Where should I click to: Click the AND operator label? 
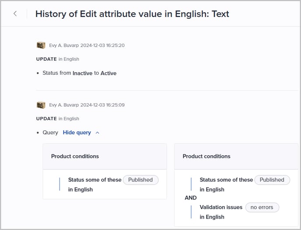[x=190, y=198]
